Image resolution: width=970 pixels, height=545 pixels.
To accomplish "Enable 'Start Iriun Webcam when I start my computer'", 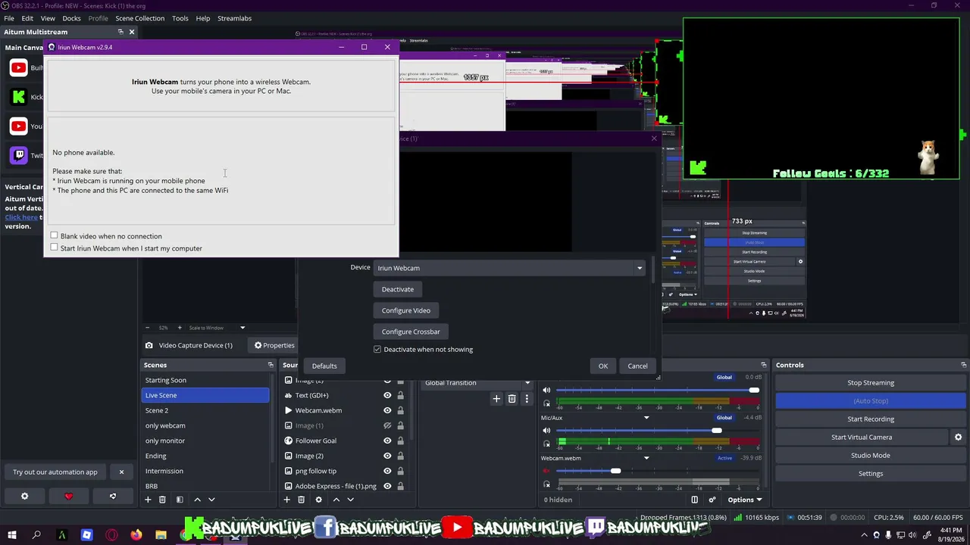I will pos(54,248).
